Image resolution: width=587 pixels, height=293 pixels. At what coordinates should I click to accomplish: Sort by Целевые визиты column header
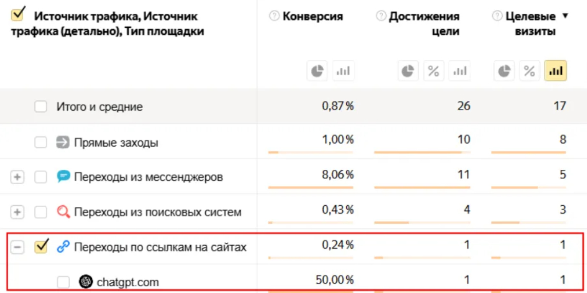[x=530, y=24]
